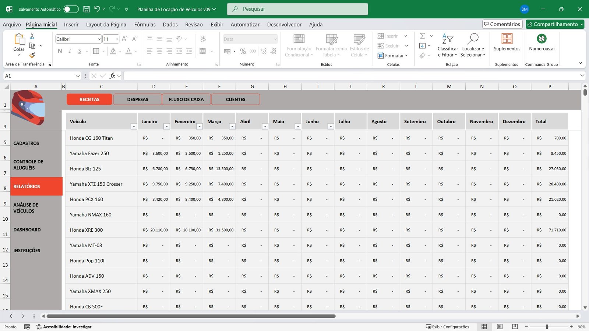The height and width of the screenshot is (331, 589).
Task: Click the AutoSum sigma icon
Action: [423, 36]
